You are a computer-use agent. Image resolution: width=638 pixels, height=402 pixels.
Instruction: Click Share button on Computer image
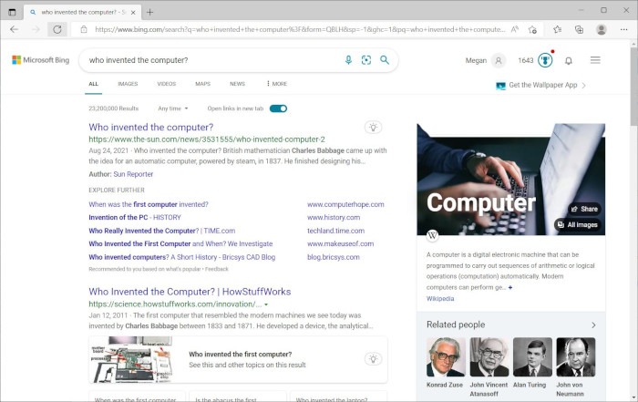(x=584, y=209)
